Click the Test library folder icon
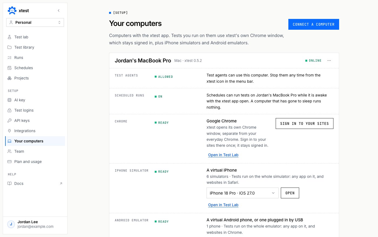Viewport: 378px width, 237px height. (x=9, y=47)
